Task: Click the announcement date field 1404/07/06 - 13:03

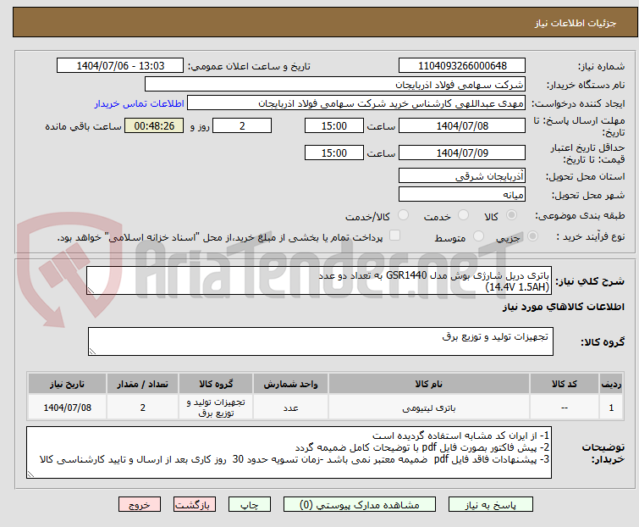Action: pyautogui.click(x=120, y=66)
